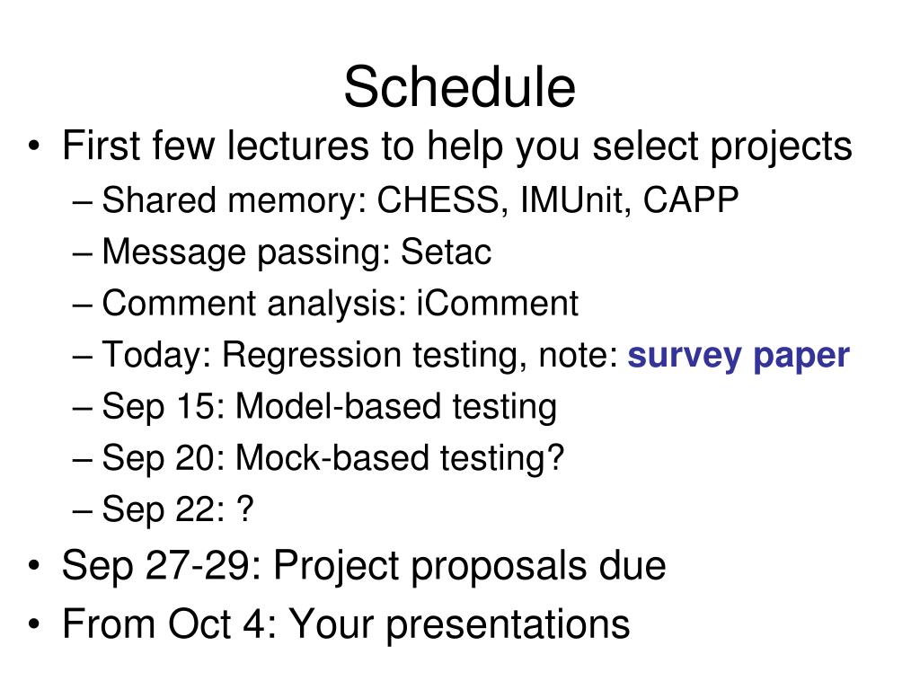Click the bullet dot before Sep 27-29
This screenshot has width=920, height=690.
pos(34,566)
